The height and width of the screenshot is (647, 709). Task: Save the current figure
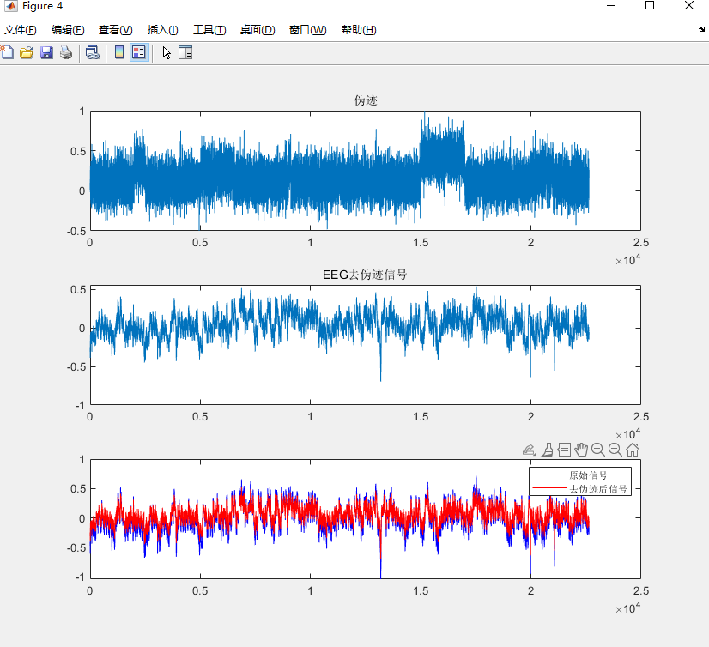(x=47, y=51)
